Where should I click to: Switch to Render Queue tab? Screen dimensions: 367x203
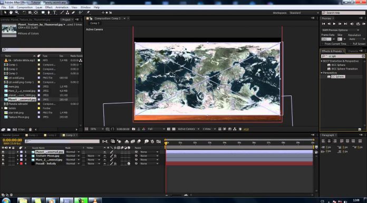(11, 135)
